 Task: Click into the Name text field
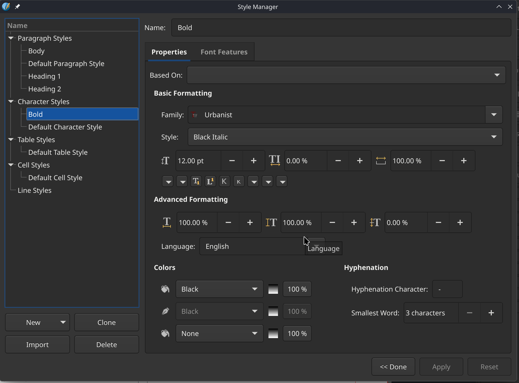(x=341, y=28)
